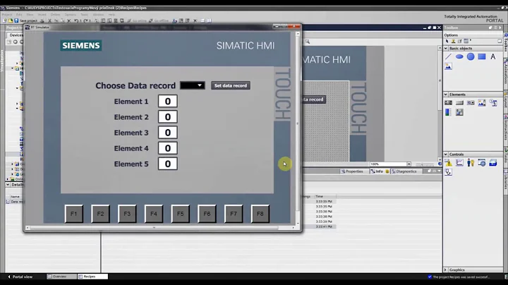Viewport: 508px width, 285px height.
Task: Switch to the Recipes editor tab
Action: [x=92, y=277]
